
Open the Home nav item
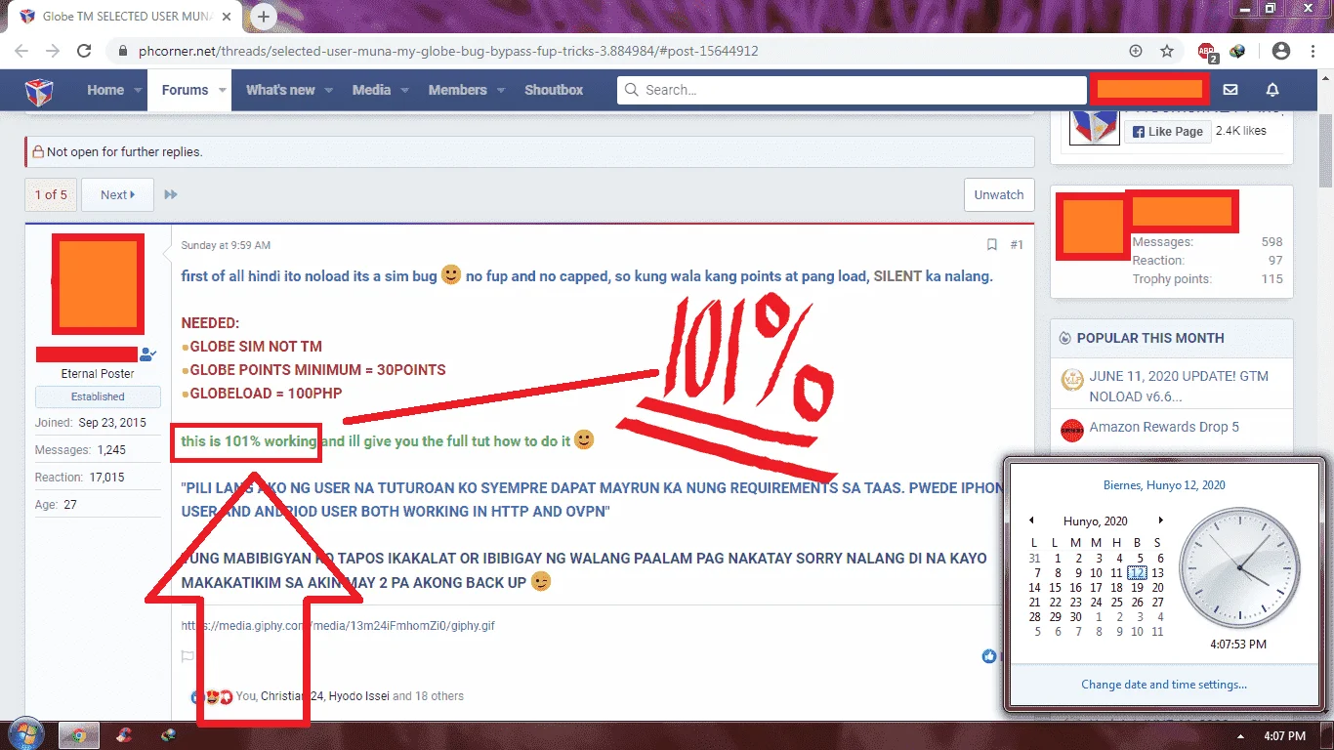click(105, 90)
